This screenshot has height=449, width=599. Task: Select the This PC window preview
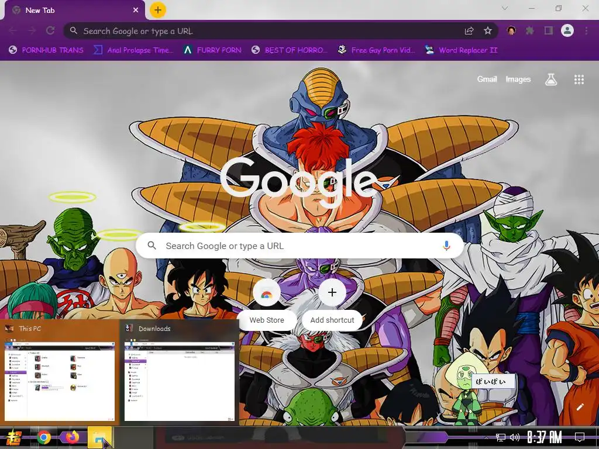60,372
